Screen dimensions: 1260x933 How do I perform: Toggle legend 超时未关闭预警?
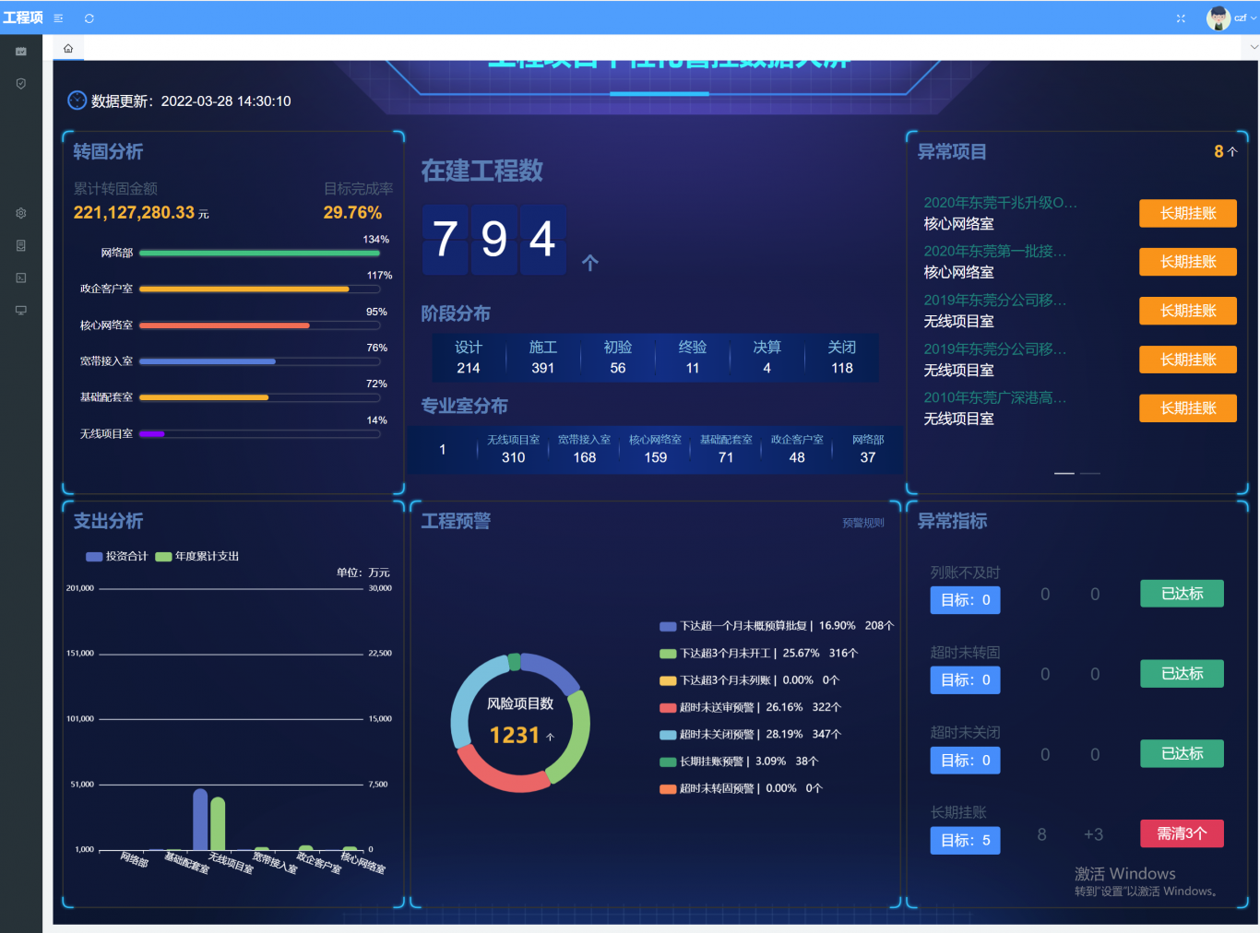tap(750, 735)
